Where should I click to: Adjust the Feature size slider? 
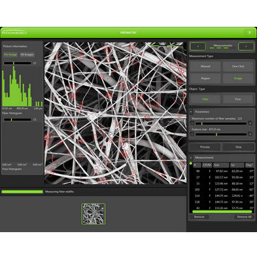[x=221, y=134]
